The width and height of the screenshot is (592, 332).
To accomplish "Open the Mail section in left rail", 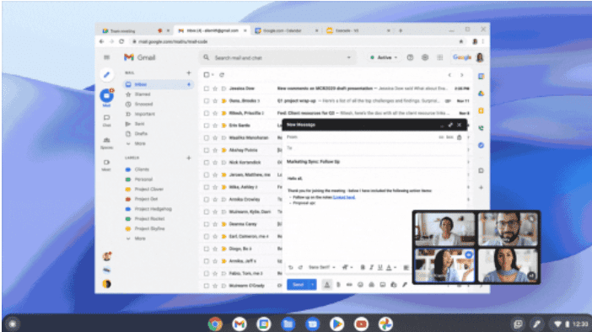I will point(107,98).
